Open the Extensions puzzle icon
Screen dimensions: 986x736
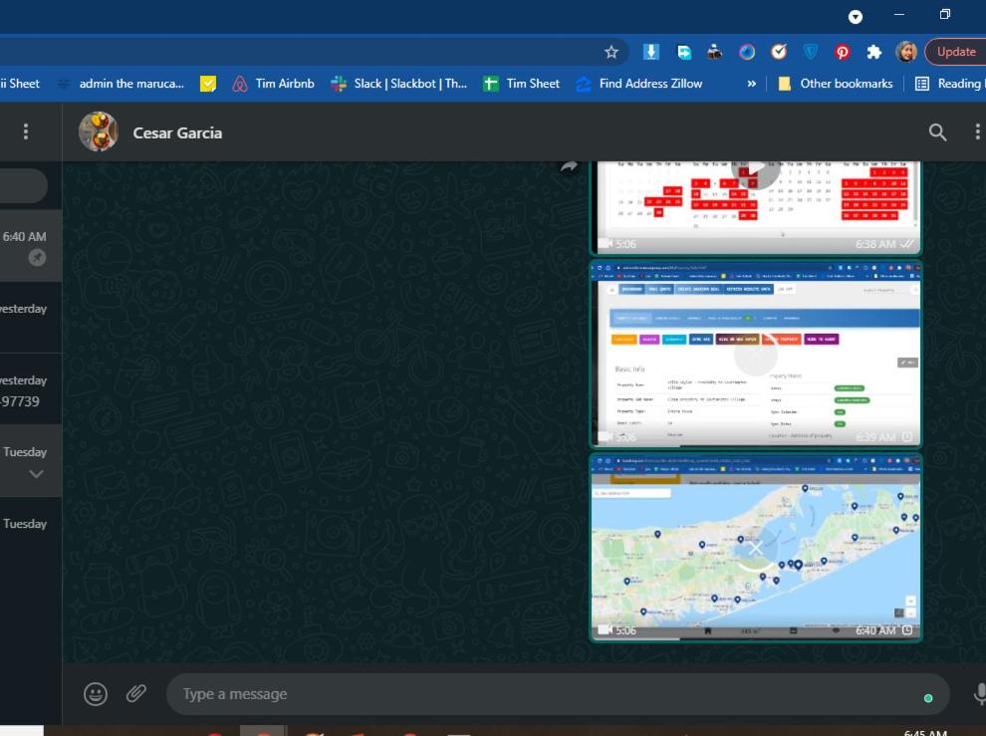[873, 52]
